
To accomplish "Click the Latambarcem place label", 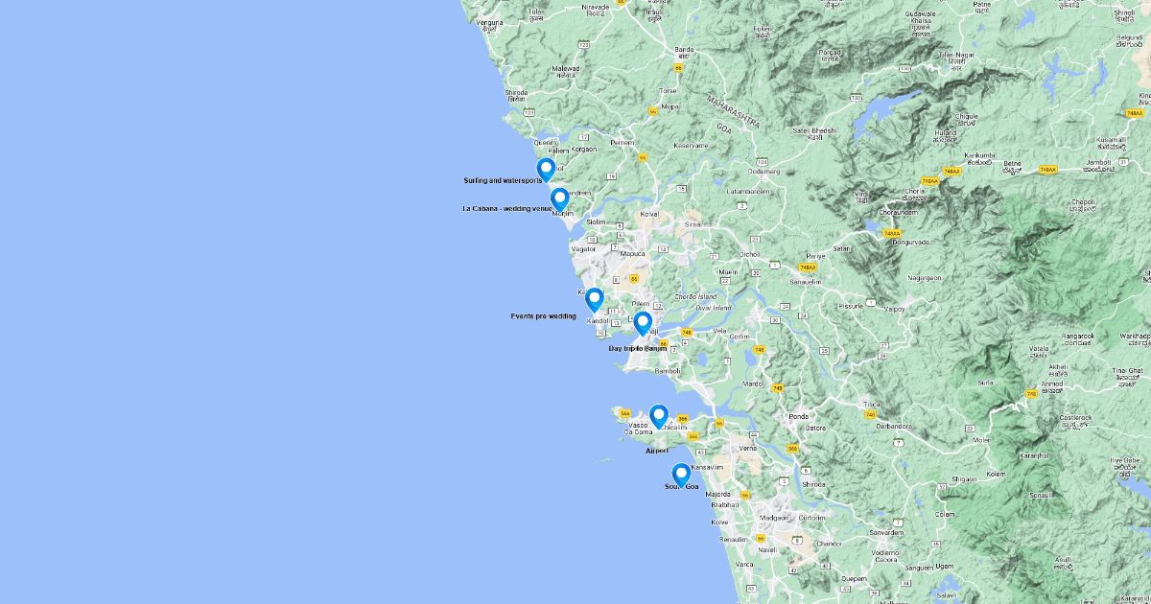I will point(750,191).
